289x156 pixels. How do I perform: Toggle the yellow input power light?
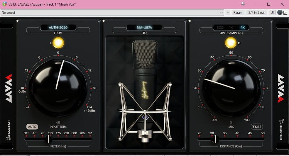58,43
